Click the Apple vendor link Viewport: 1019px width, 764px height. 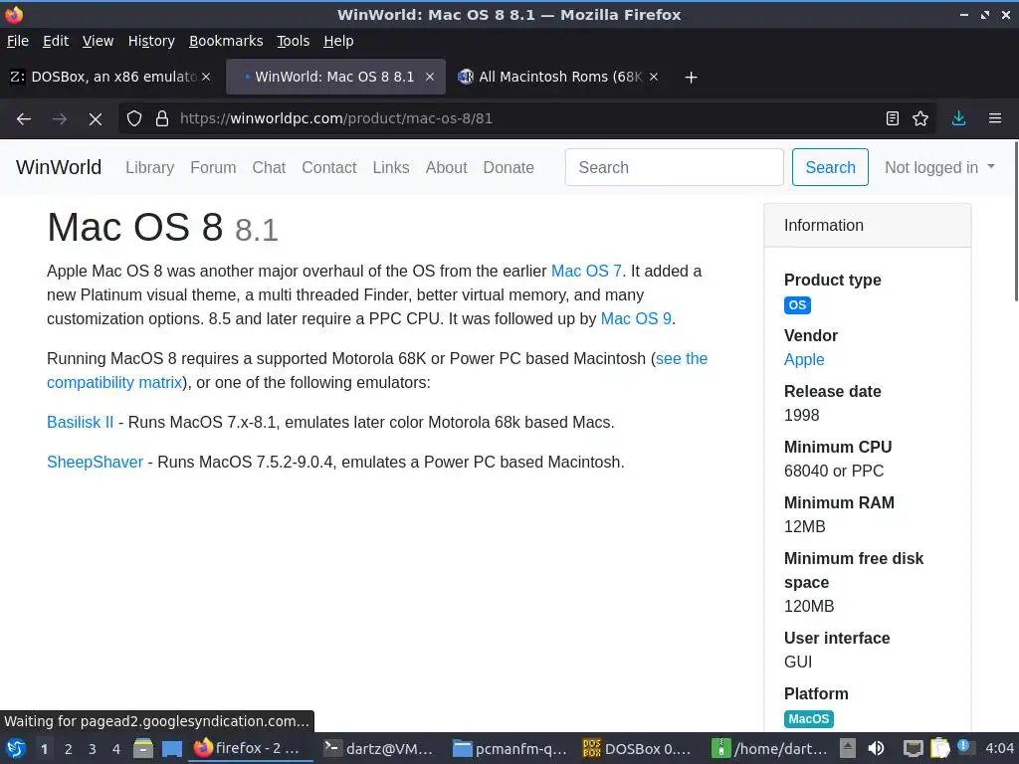click(804, 359)
